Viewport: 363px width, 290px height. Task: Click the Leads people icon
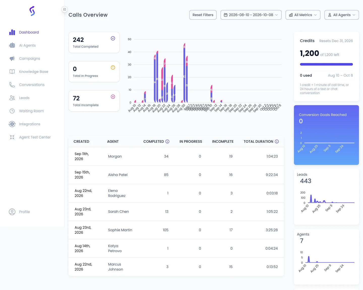coord(12,98)
